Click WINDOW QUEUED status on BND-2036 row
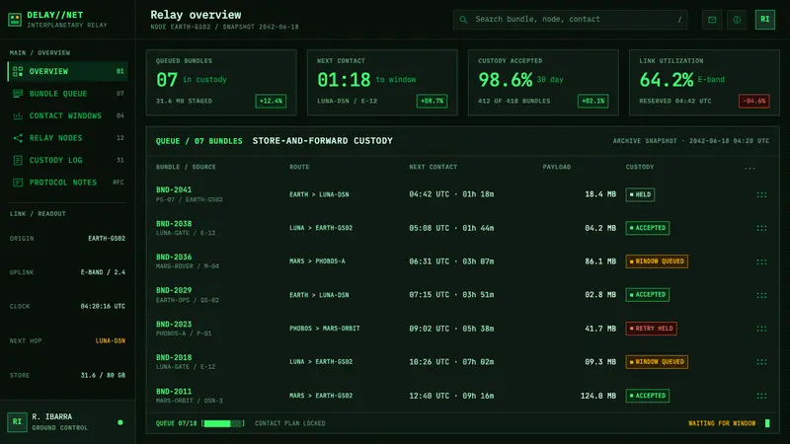 point(657,261)
